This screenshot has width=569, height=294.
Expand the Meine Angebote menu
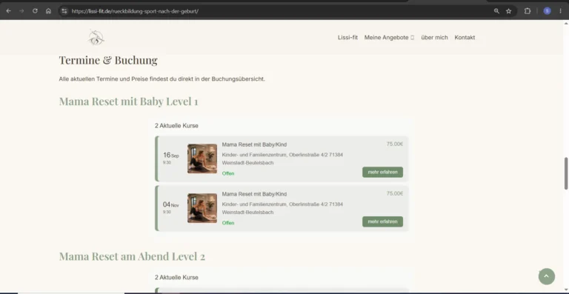point(389,37)
